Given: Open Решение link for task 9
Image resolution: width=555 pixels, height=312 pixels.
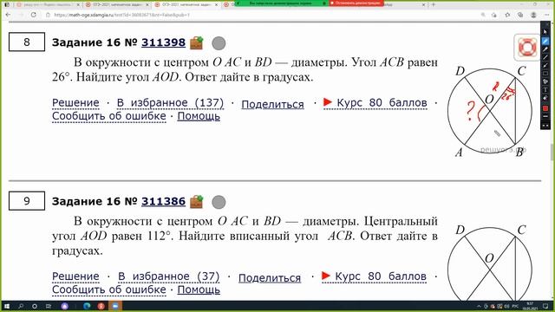Looking at the screenshot, I should (75, 276).
